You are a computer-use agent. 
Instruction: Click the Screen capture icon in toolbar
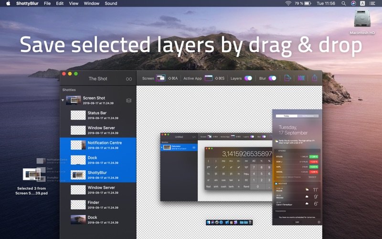(160, 78)
